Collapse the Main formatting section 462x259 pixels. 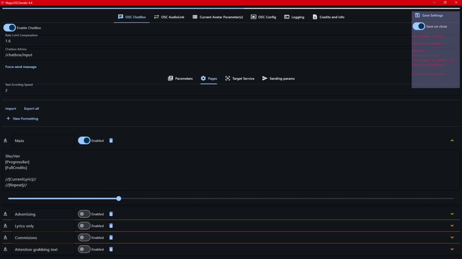[452, 140]
